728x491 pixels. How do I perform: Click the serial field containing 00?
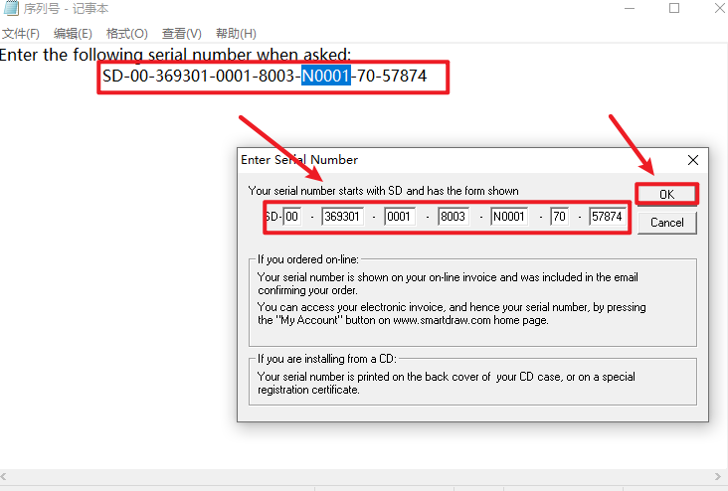tap(291, 217)
